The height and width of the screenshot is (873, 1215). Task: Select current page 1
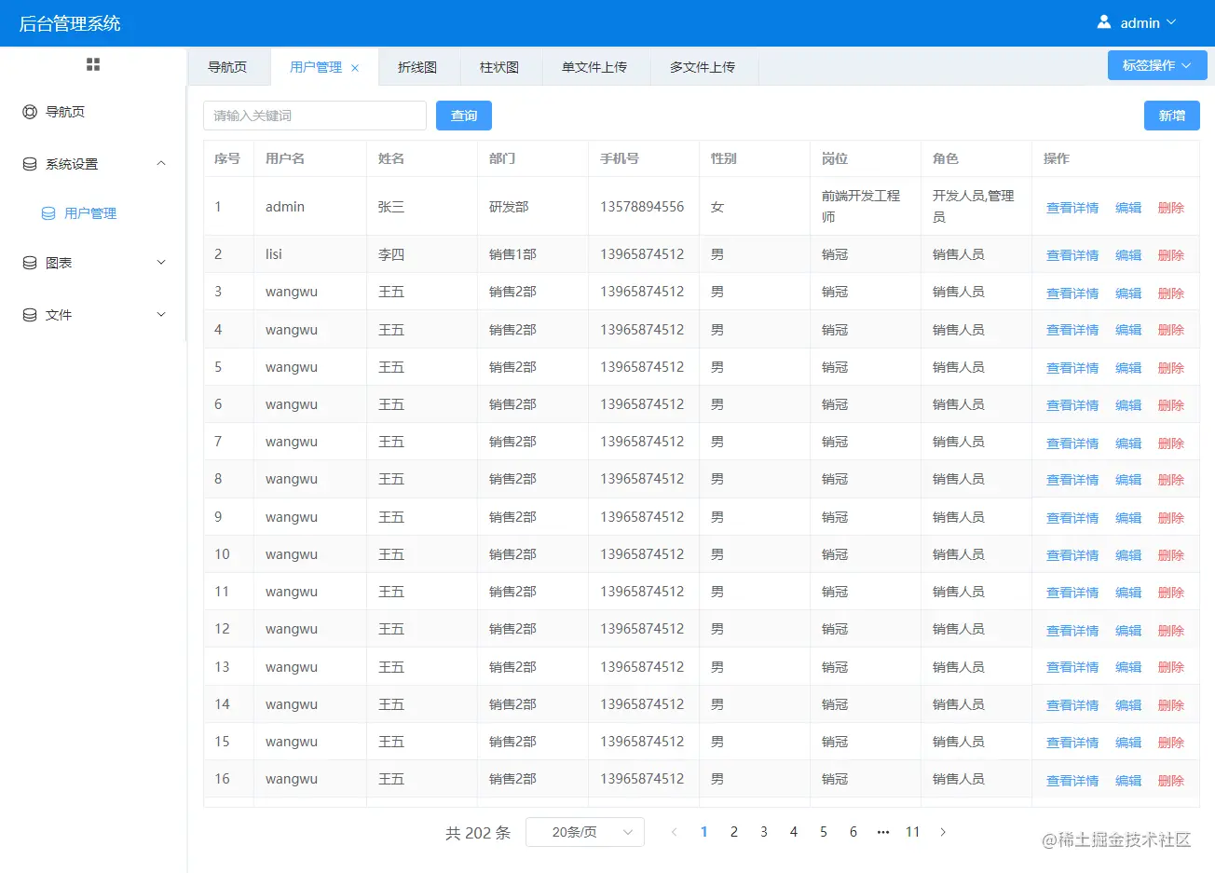click(x=704, y=832)
